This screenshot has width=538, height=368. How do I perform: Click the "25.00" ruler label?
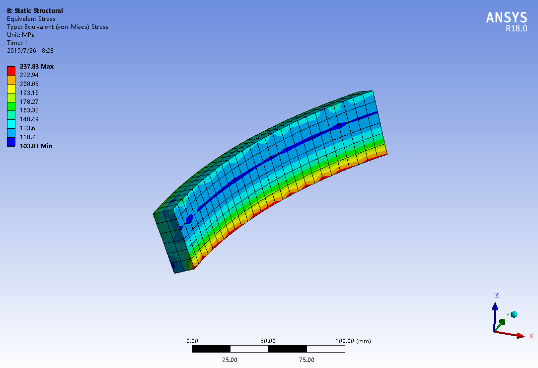tap(230, 360)
